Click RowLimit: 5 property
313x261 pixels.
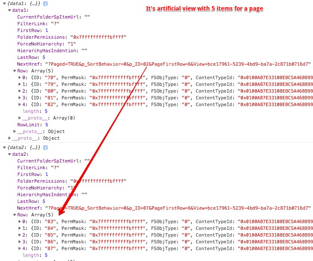point(33,125)
